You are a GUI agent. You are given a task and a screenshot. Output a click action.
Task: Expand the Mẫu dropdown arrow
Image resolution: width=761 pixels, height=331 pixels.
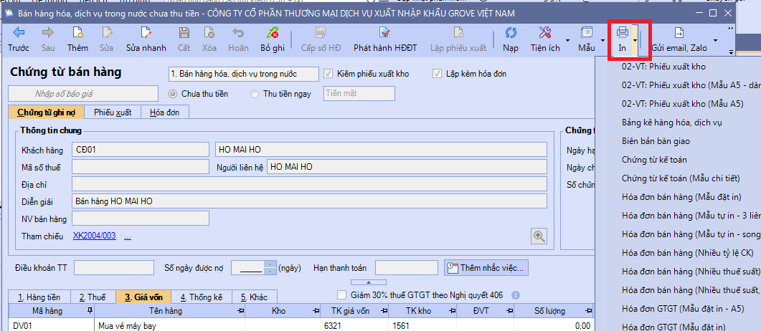[x=602, y=40]
